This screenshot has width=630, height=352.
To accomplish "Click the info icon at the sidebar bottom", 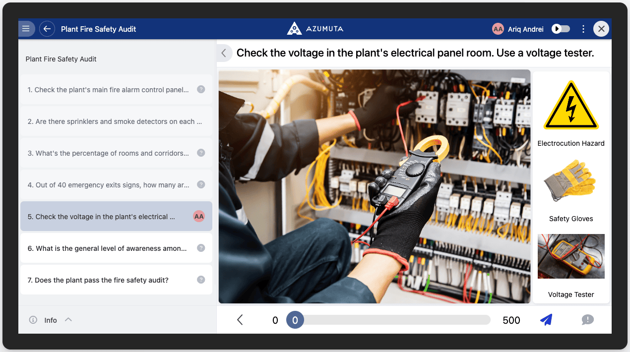I will click(33, 320).
